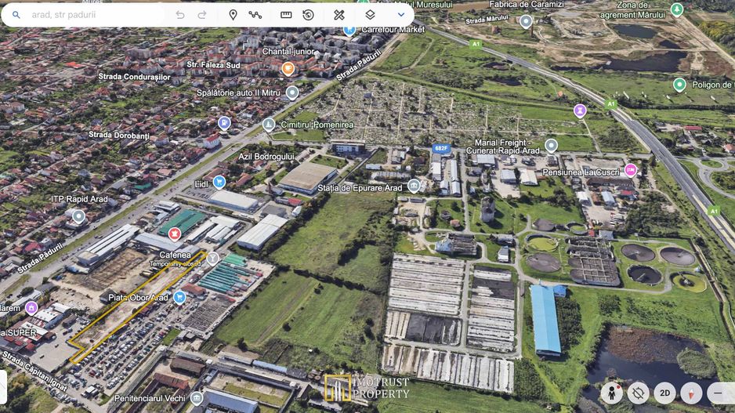Select the Add placemark tool
The height and width of the screenshot is (413, 735).
click(233, 15)
